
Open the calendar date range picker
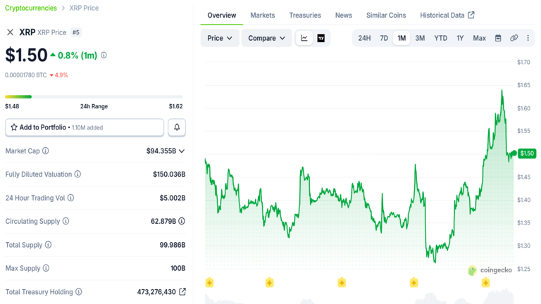click(x=498, y=38)
